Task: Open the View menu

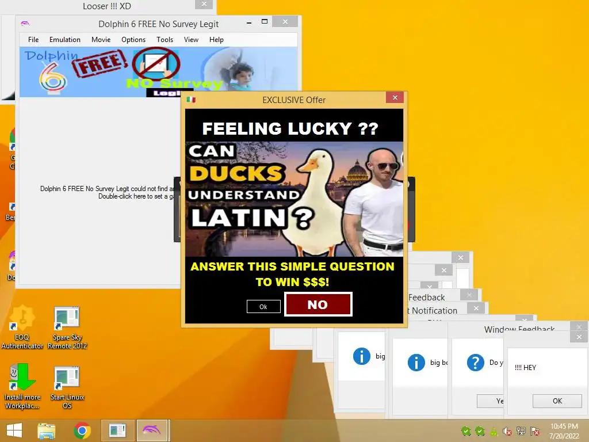Action: (191, 40)
